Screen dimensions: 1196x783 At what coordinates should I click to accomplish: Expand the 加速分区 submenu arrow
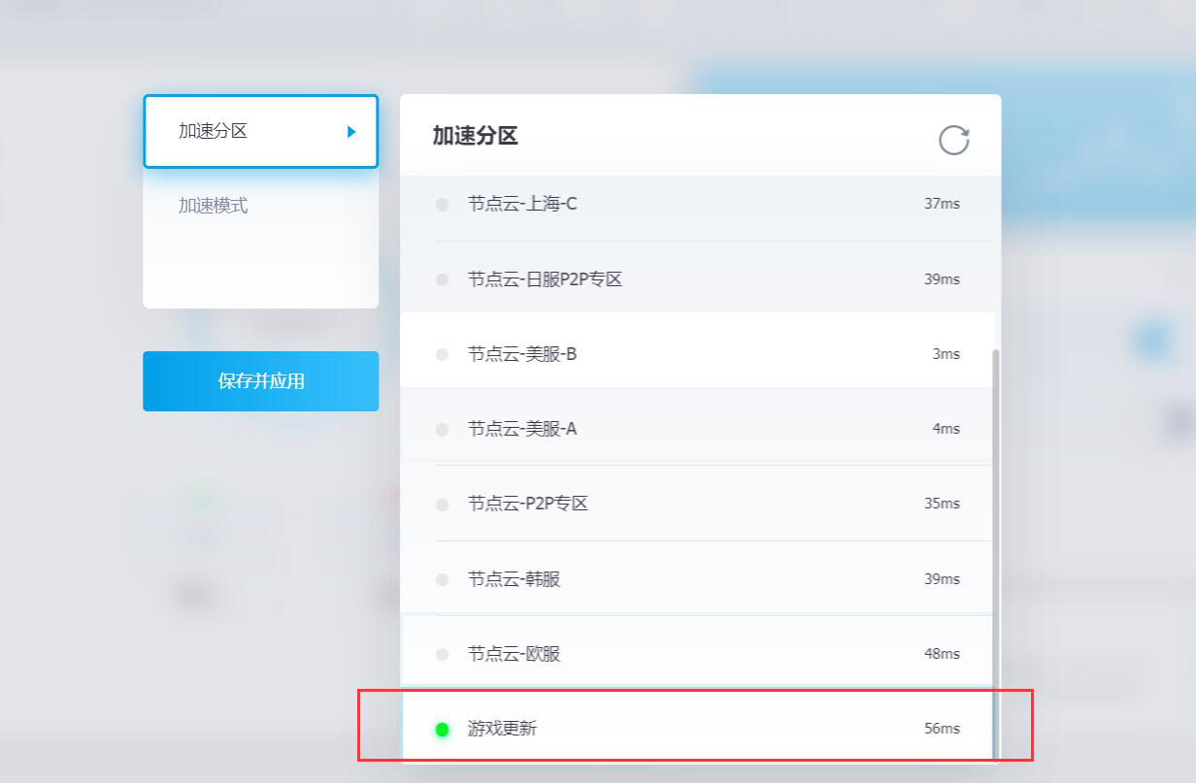pos(351,131)
